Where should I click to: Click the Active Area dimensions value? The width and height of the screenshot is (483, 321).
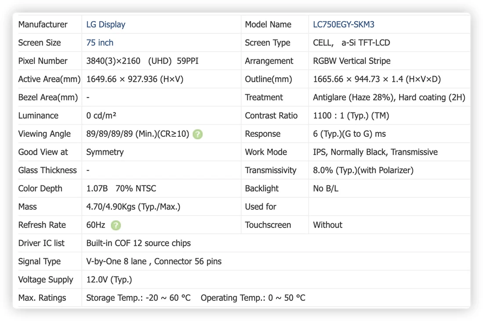click(x=135, y=79)
